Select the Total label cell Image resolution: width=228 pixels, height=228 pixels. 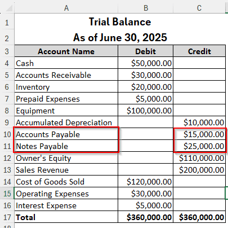(x=66, y=217)
